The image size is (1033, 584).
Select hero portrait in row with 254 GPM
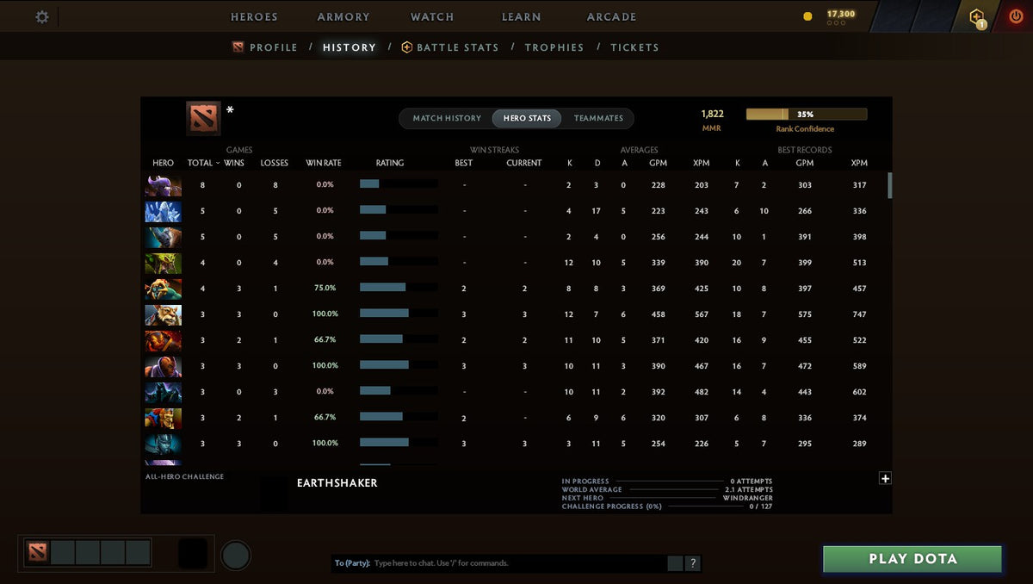(x=163, y=444)
